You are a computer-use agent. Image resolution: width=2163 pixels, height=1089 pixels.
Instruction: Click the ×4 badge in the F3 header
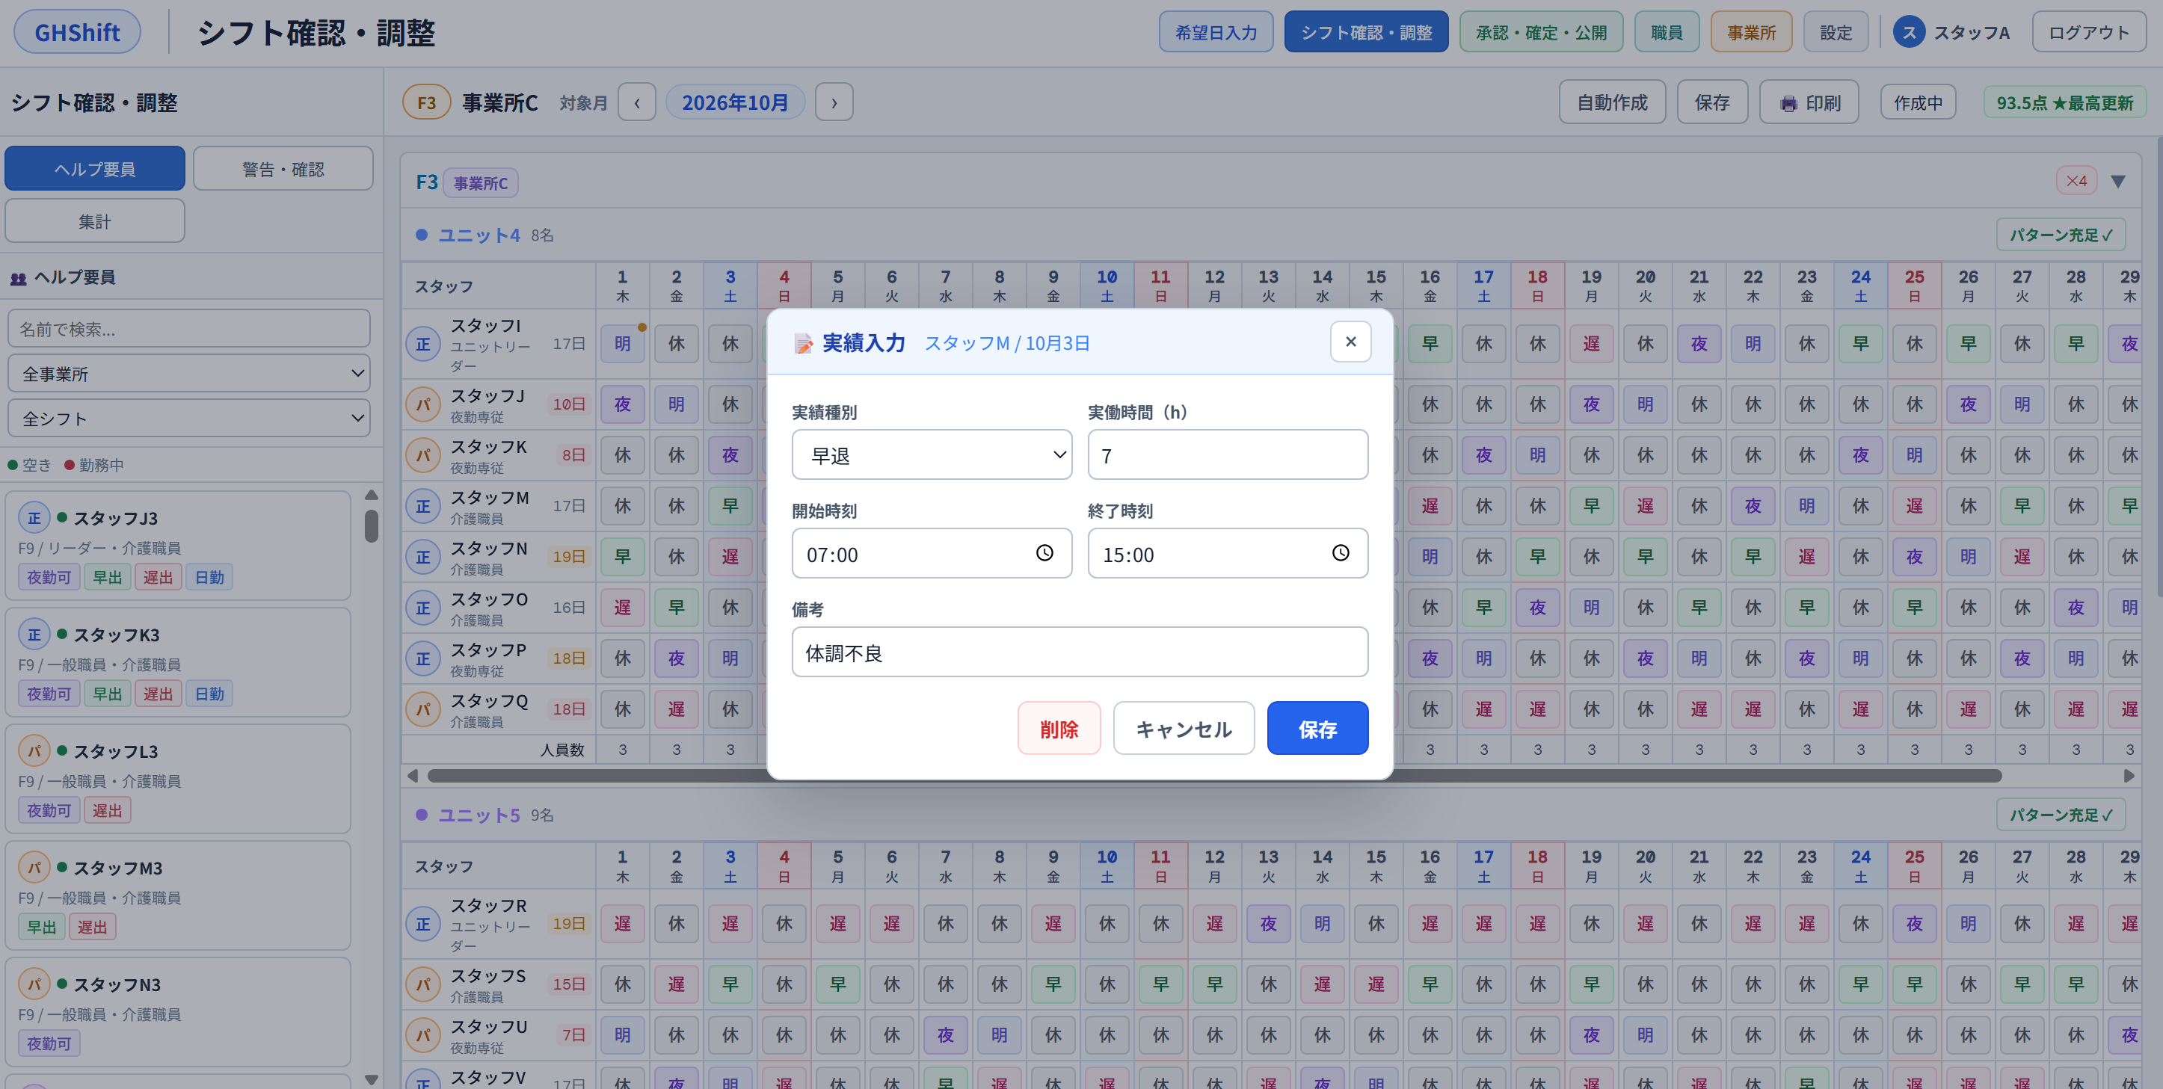click(2076, 182)
